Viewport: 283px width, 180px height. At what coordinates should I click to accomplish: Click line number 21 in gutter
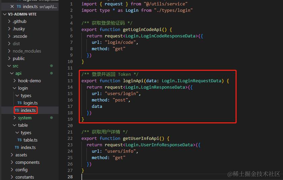coord(70,132)
